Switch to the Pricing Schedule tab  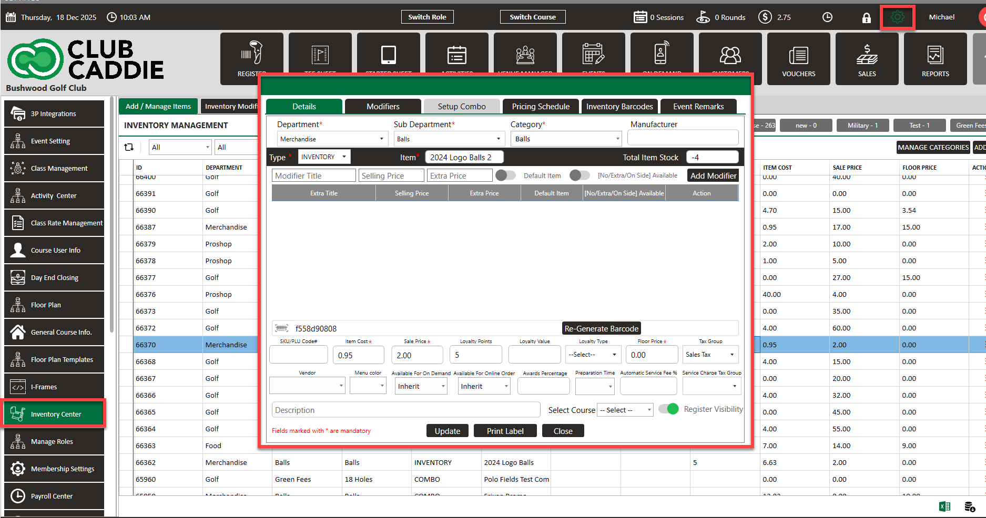[541, 107]
